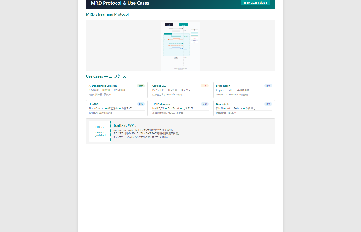Click the MRD Protocol & Use Cases title

[x=120, y=3]
